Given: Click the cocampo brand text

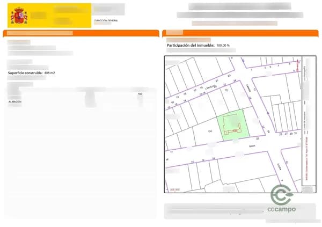Looking at the screenshot, I should pos(282,209).
